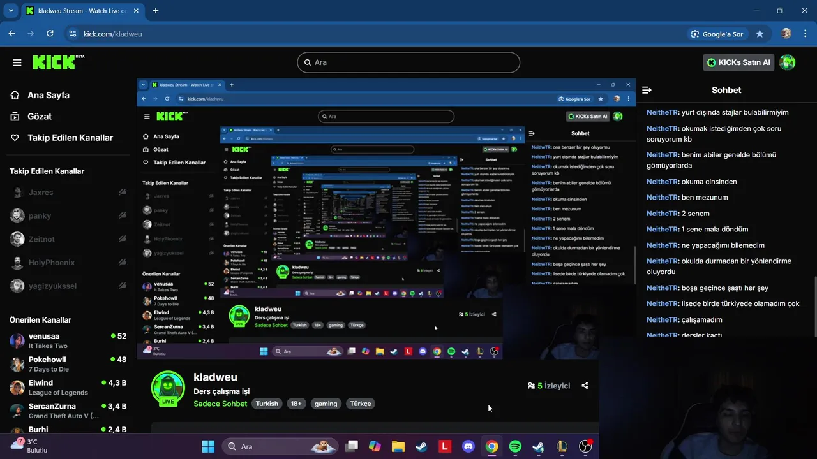The width and height of the screenshot is (817, 459).
Task: Click NeitheTR on the 'ben mezunum' chat message
Action: (x=662, y=198)
